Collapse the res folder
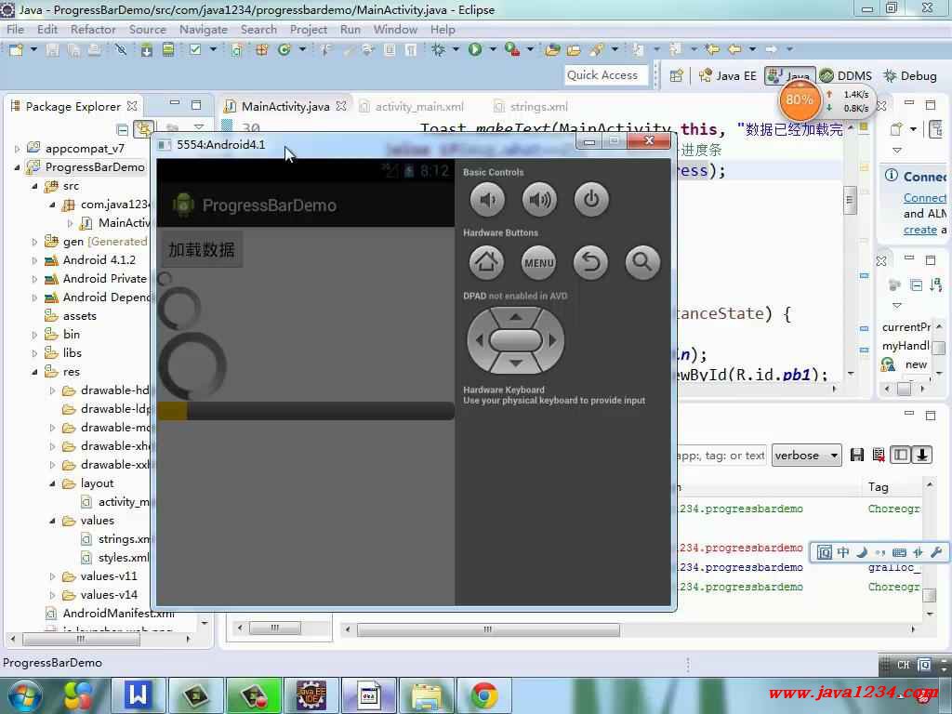Image resolution: width=952 pixels, height=714 pixels. 34,372
